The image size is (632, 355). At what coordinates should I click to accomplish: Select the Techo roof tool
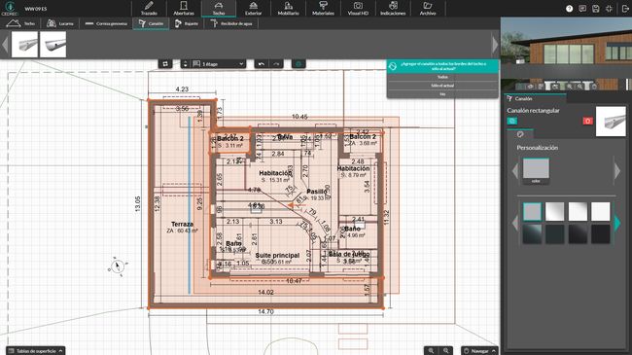20,23
